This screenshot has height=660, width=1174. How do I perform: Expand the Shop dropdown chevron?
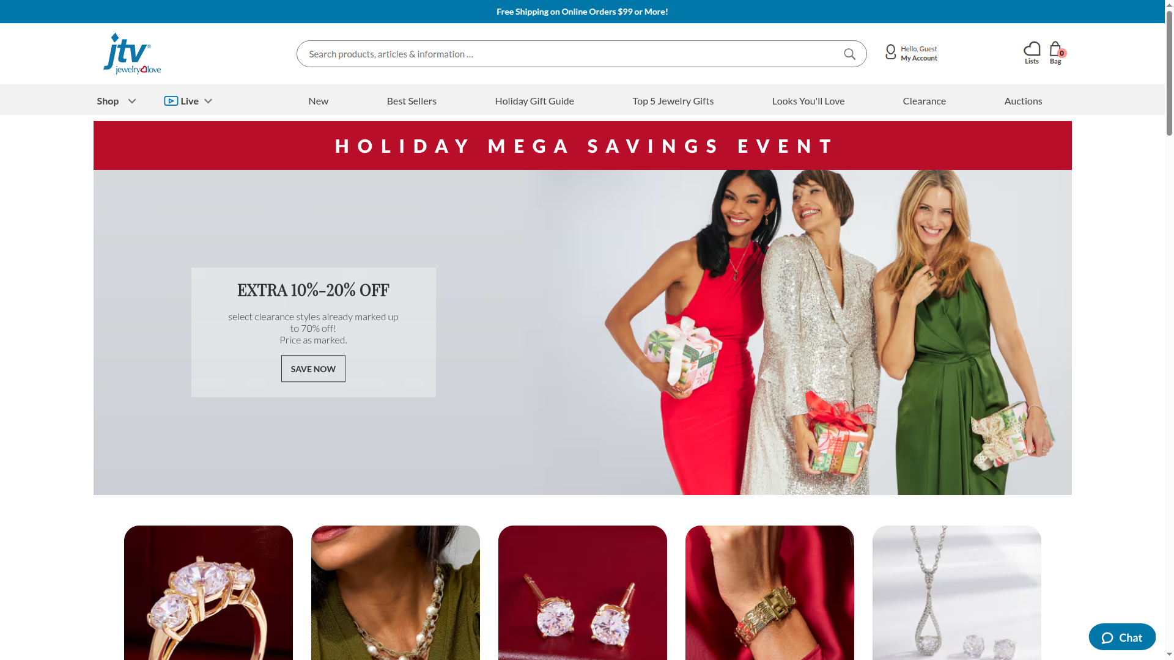click(132, 101)
